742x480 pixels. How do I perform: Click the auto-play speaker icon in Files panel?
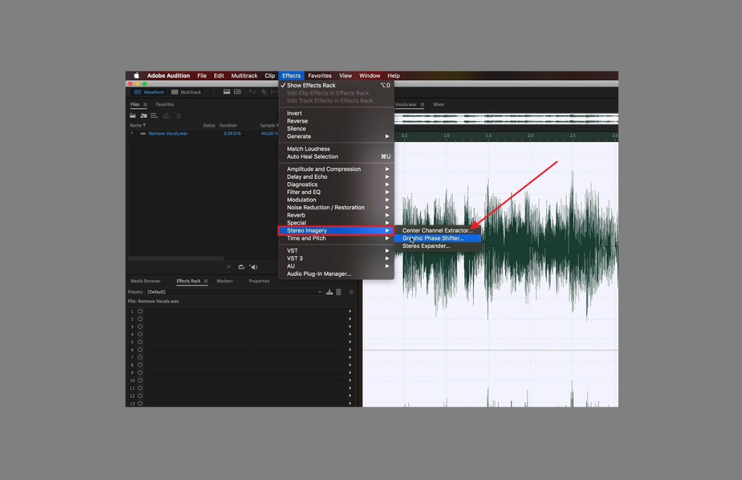coord(254,267)
